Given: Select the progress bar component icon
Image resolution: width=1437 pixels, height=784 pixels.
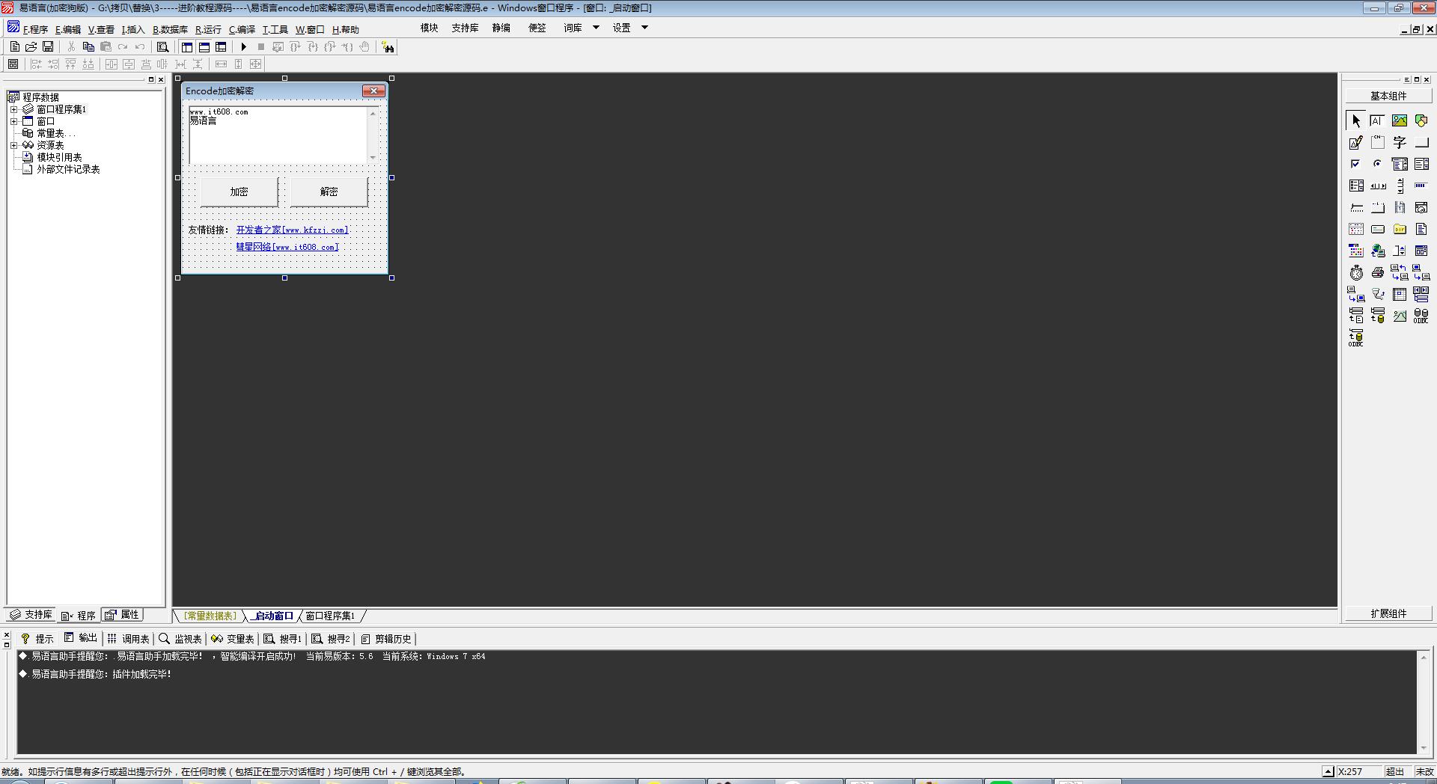Looking at the screenshot, I should (x=1421, y=186).
